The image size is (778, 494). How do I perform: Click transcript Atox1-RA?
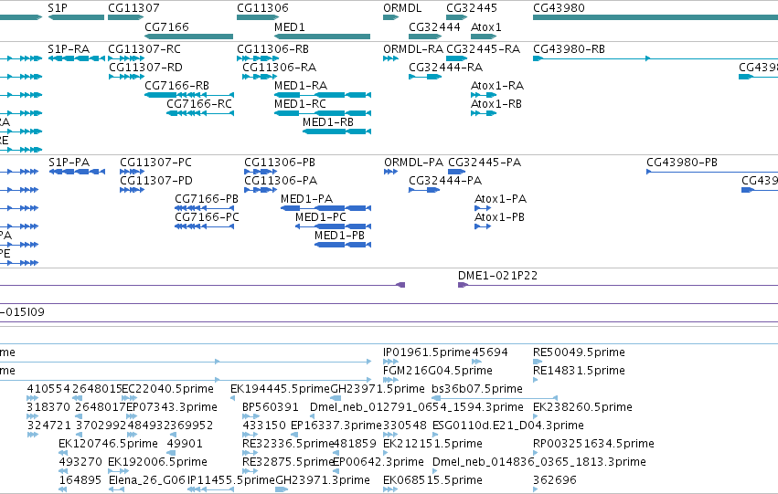(484, 95)
